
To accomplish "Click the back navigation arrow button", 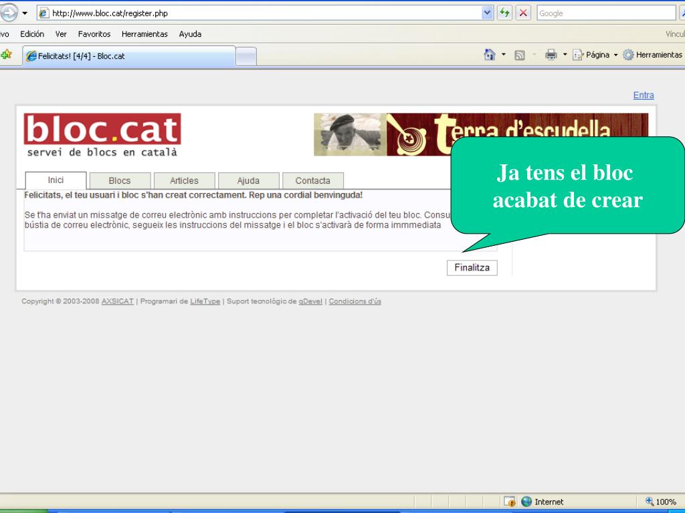I will tap(9, 13).
